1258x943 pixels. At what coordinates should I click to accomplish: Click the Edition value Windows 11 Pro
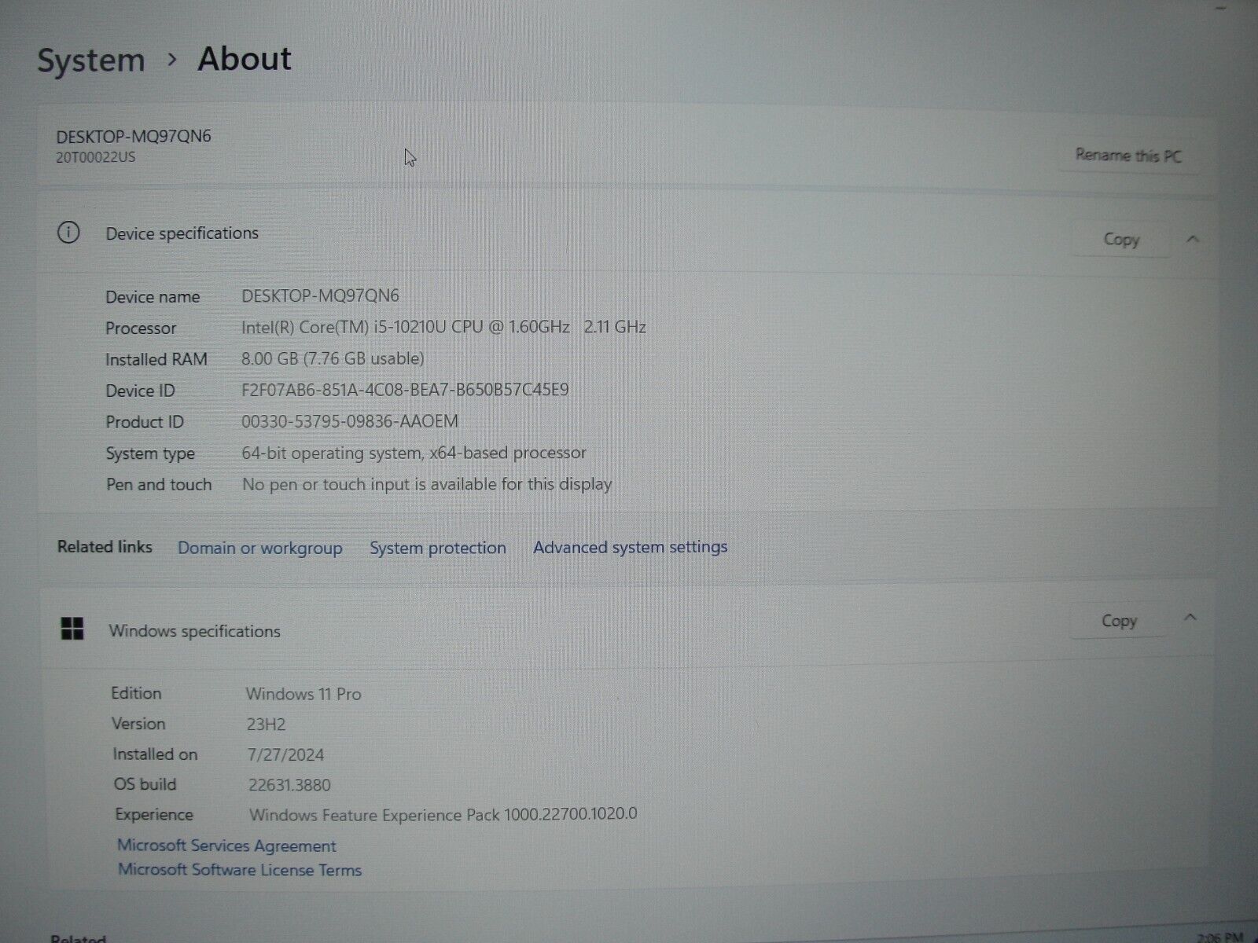coord(303,694)
